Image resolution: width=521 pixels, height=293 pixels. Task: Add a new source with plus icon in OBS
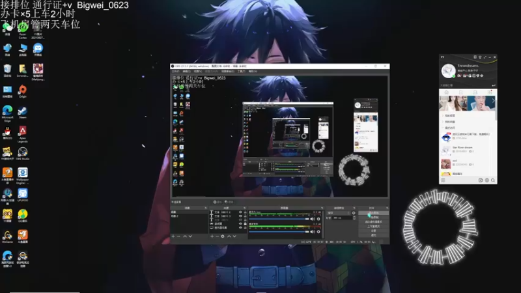(212, 236)
